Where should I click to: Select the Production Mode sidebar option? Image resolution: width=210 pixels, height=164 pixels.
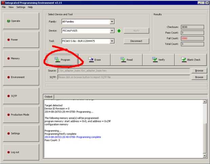21,115
